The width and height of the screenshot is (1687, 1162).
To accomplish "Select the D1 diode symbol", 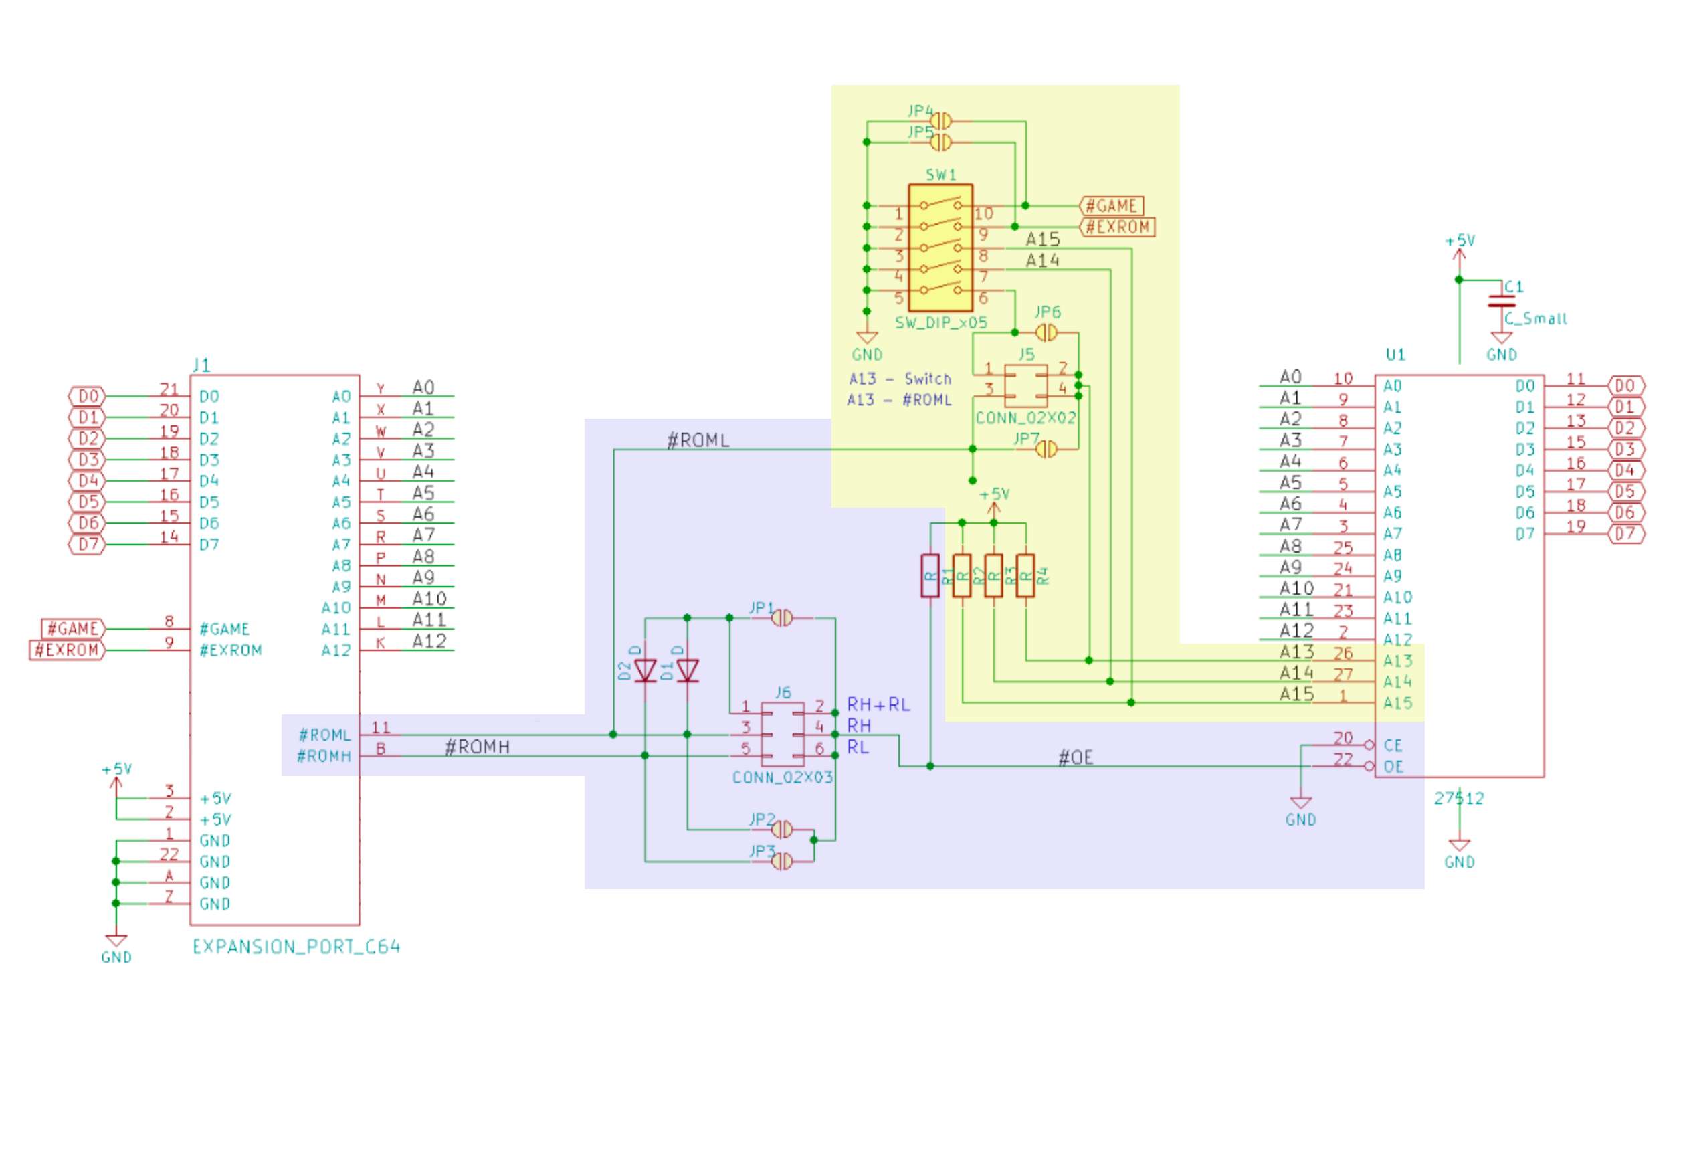I will coord(687,670).
